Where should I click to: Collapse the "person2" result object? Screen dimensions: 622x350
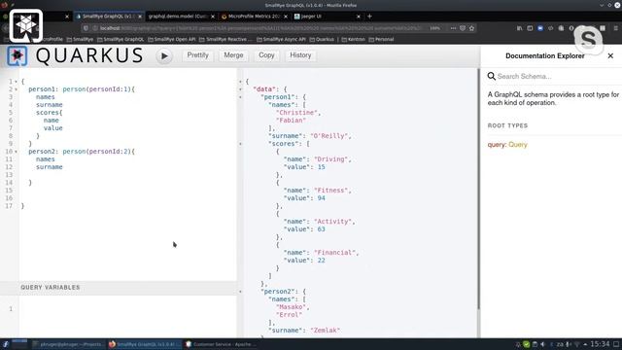click(x=240, y=292)
